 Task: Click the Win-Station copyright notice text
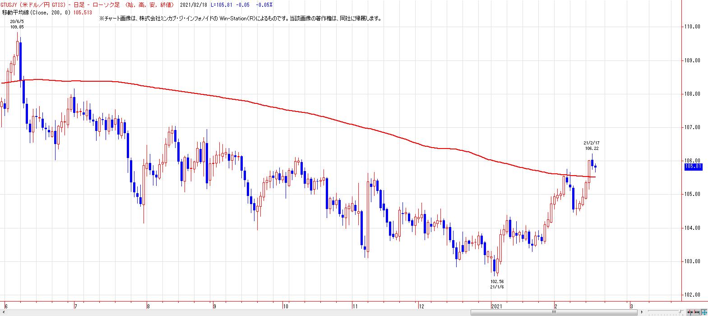click(x=240, y=19)
